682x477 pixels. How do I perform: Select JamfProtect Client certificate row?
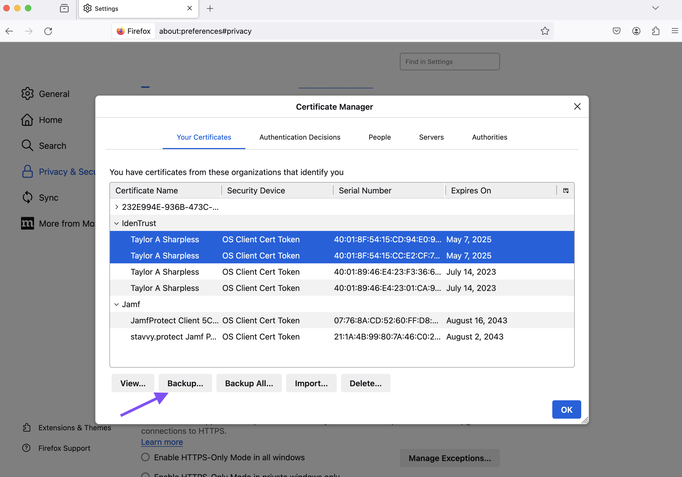(342, 320)
